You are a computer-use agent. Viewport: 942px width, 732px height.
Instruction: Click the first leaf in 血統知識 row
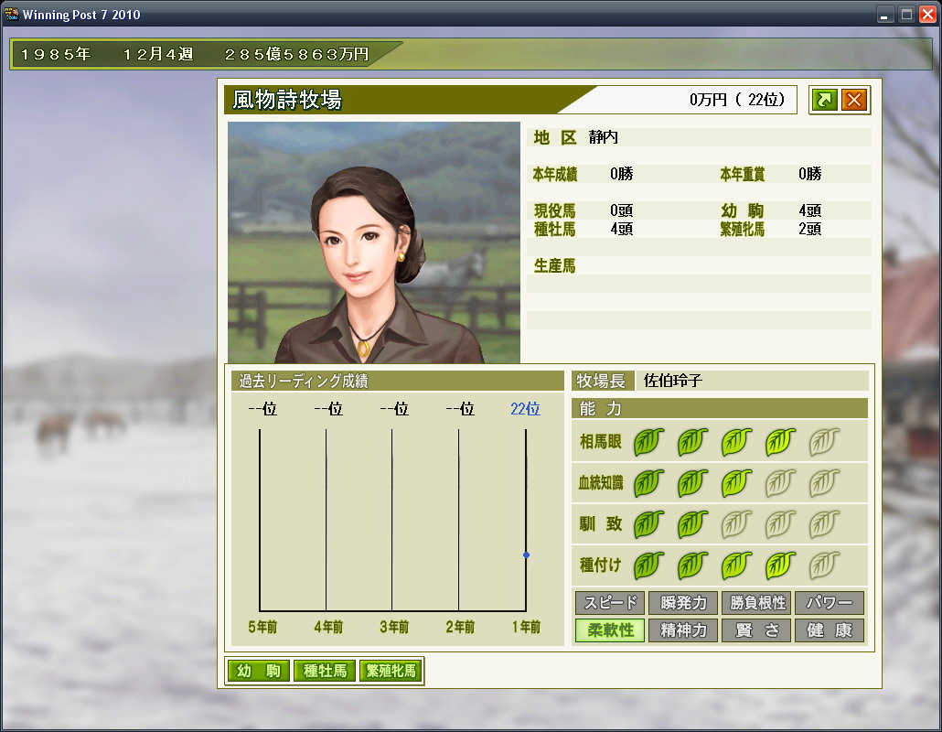(648, 483)
